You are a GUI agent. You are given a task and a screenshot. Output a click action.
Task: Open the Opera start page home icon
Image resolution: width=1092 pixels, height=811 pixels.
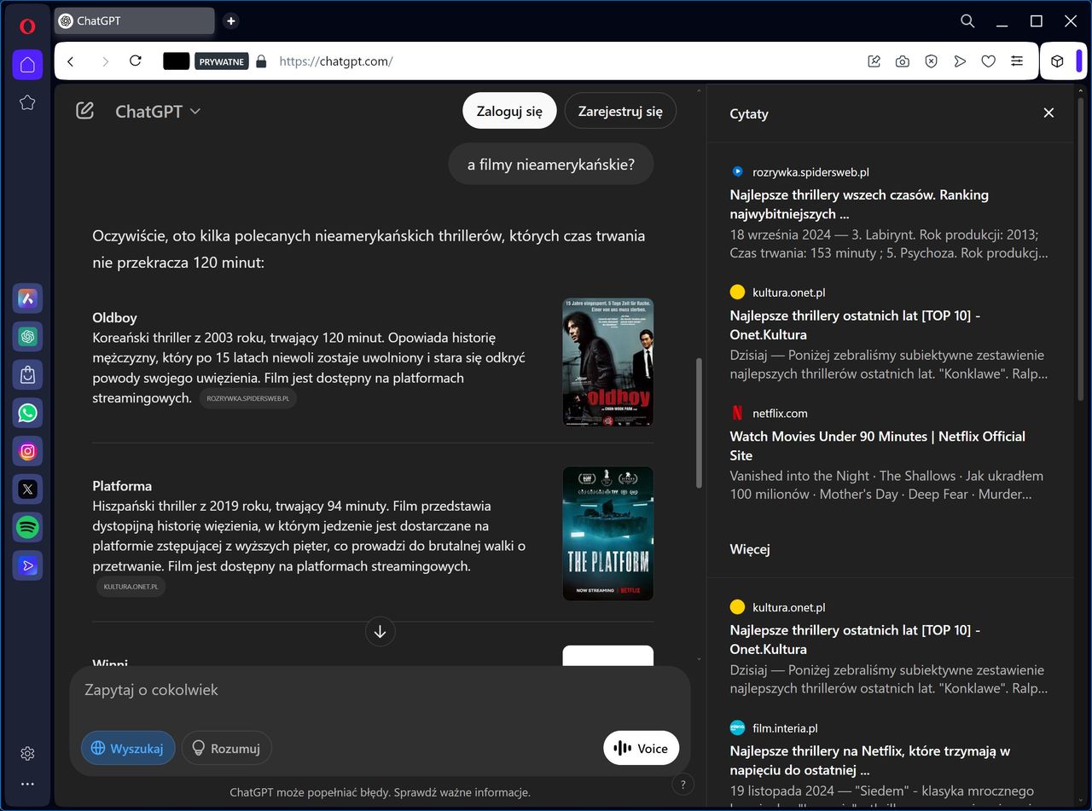click(27, 65)
